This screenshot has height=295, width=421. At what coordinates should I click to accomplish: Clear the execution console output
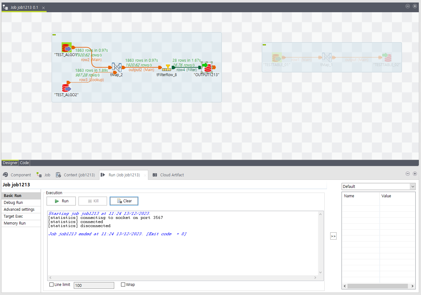point(124,201)
